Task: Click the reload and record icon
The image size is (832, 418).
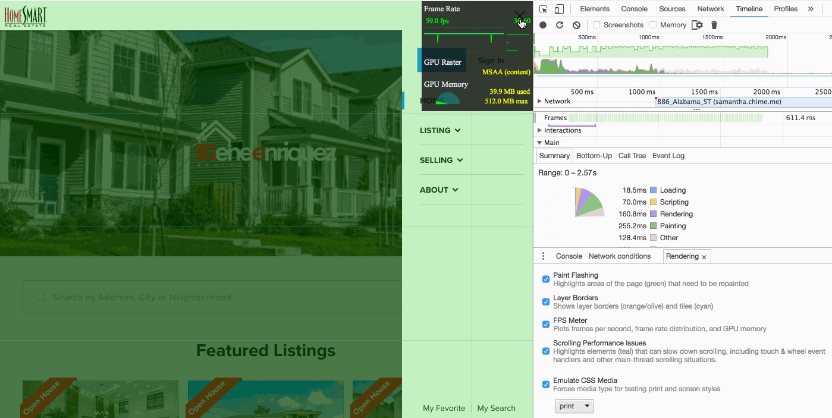Action: click(x=560, y=25)
